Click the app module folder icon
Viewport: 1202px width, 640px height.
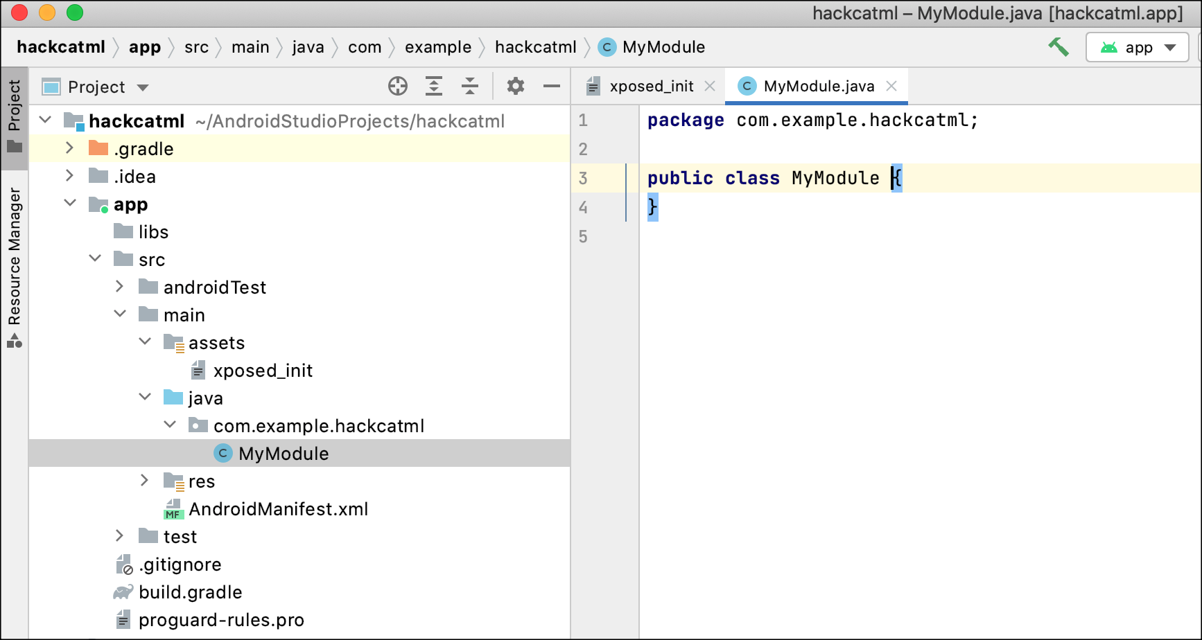coord(98,204)
